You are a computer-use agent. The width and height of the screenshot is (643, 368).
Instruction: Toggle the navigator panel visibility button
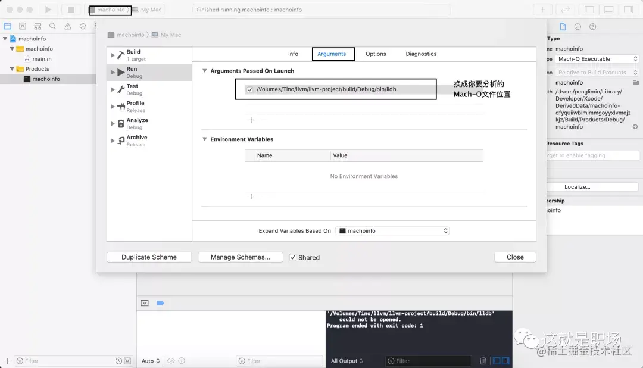coord(589,10)
